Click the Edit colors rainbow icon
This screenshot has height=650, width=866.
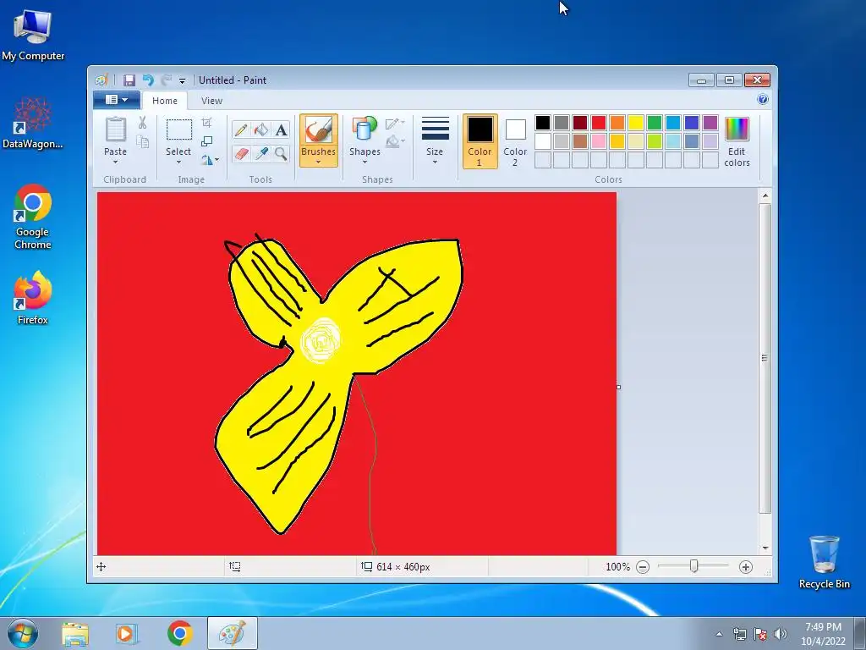pos(737,129)
